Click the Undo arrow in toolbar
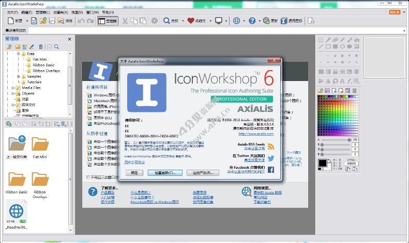 (81, 21)
